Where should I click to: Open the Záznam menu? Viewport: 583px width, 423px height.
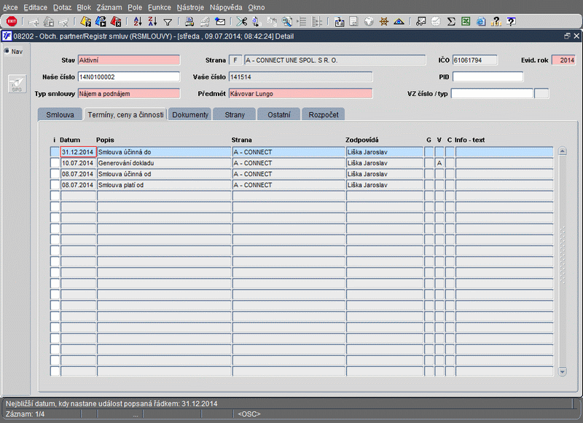109,7
